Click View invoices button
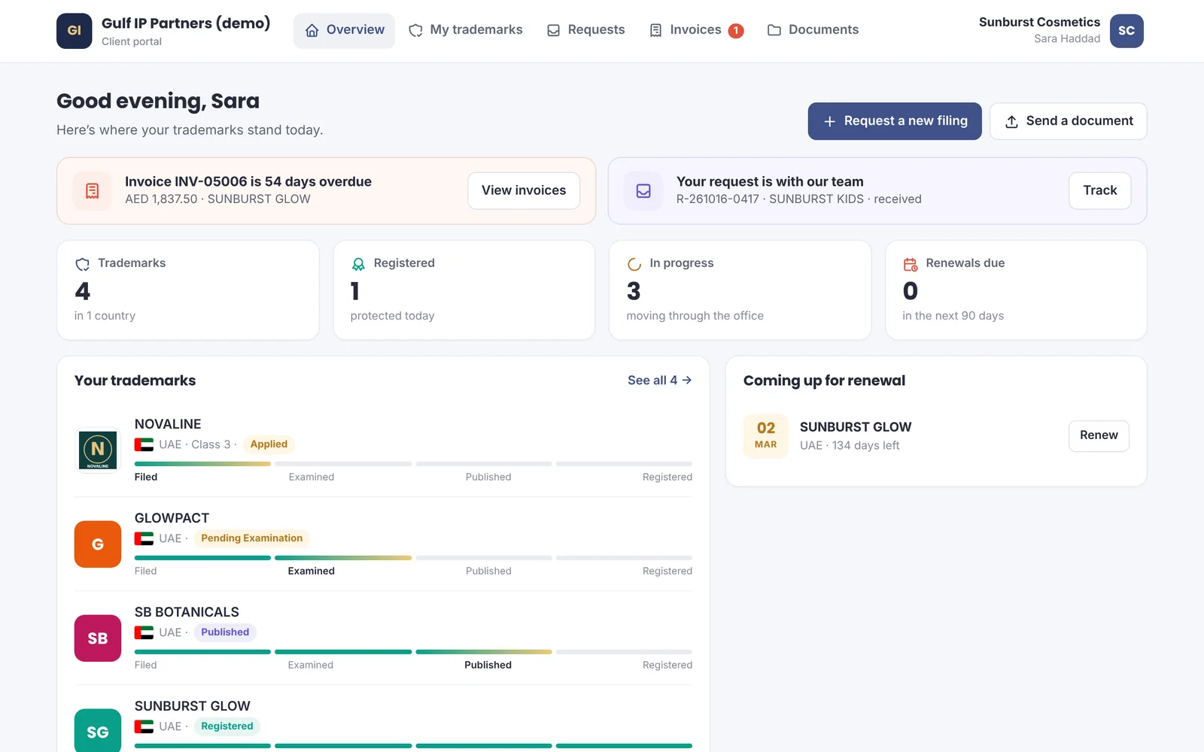This screenshot has height=752, width=1204. tap(524, 190)
